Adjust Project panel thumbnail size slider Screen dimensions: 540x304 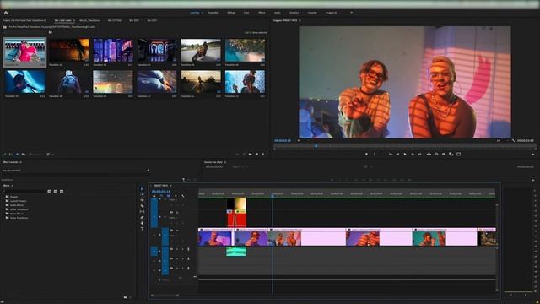tap(36, 154)
